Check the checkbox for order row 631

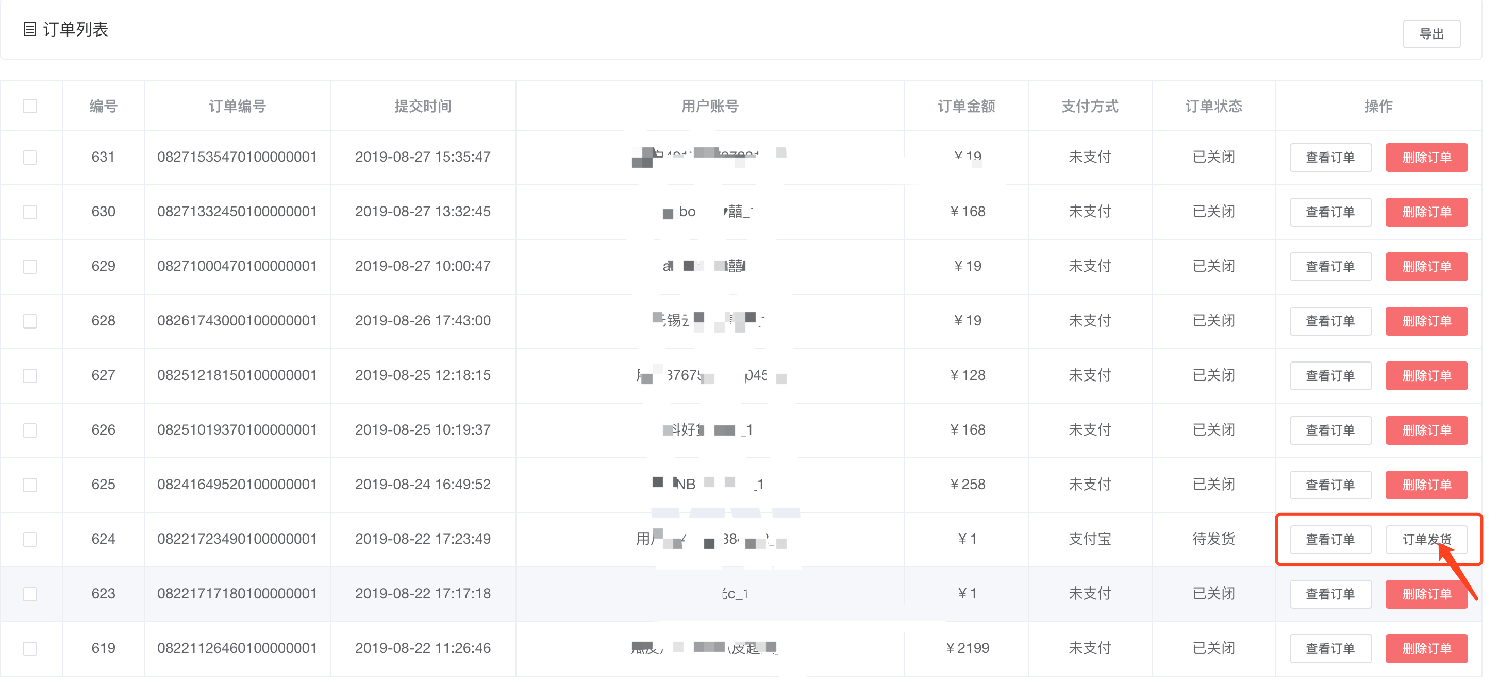(30, 157)
